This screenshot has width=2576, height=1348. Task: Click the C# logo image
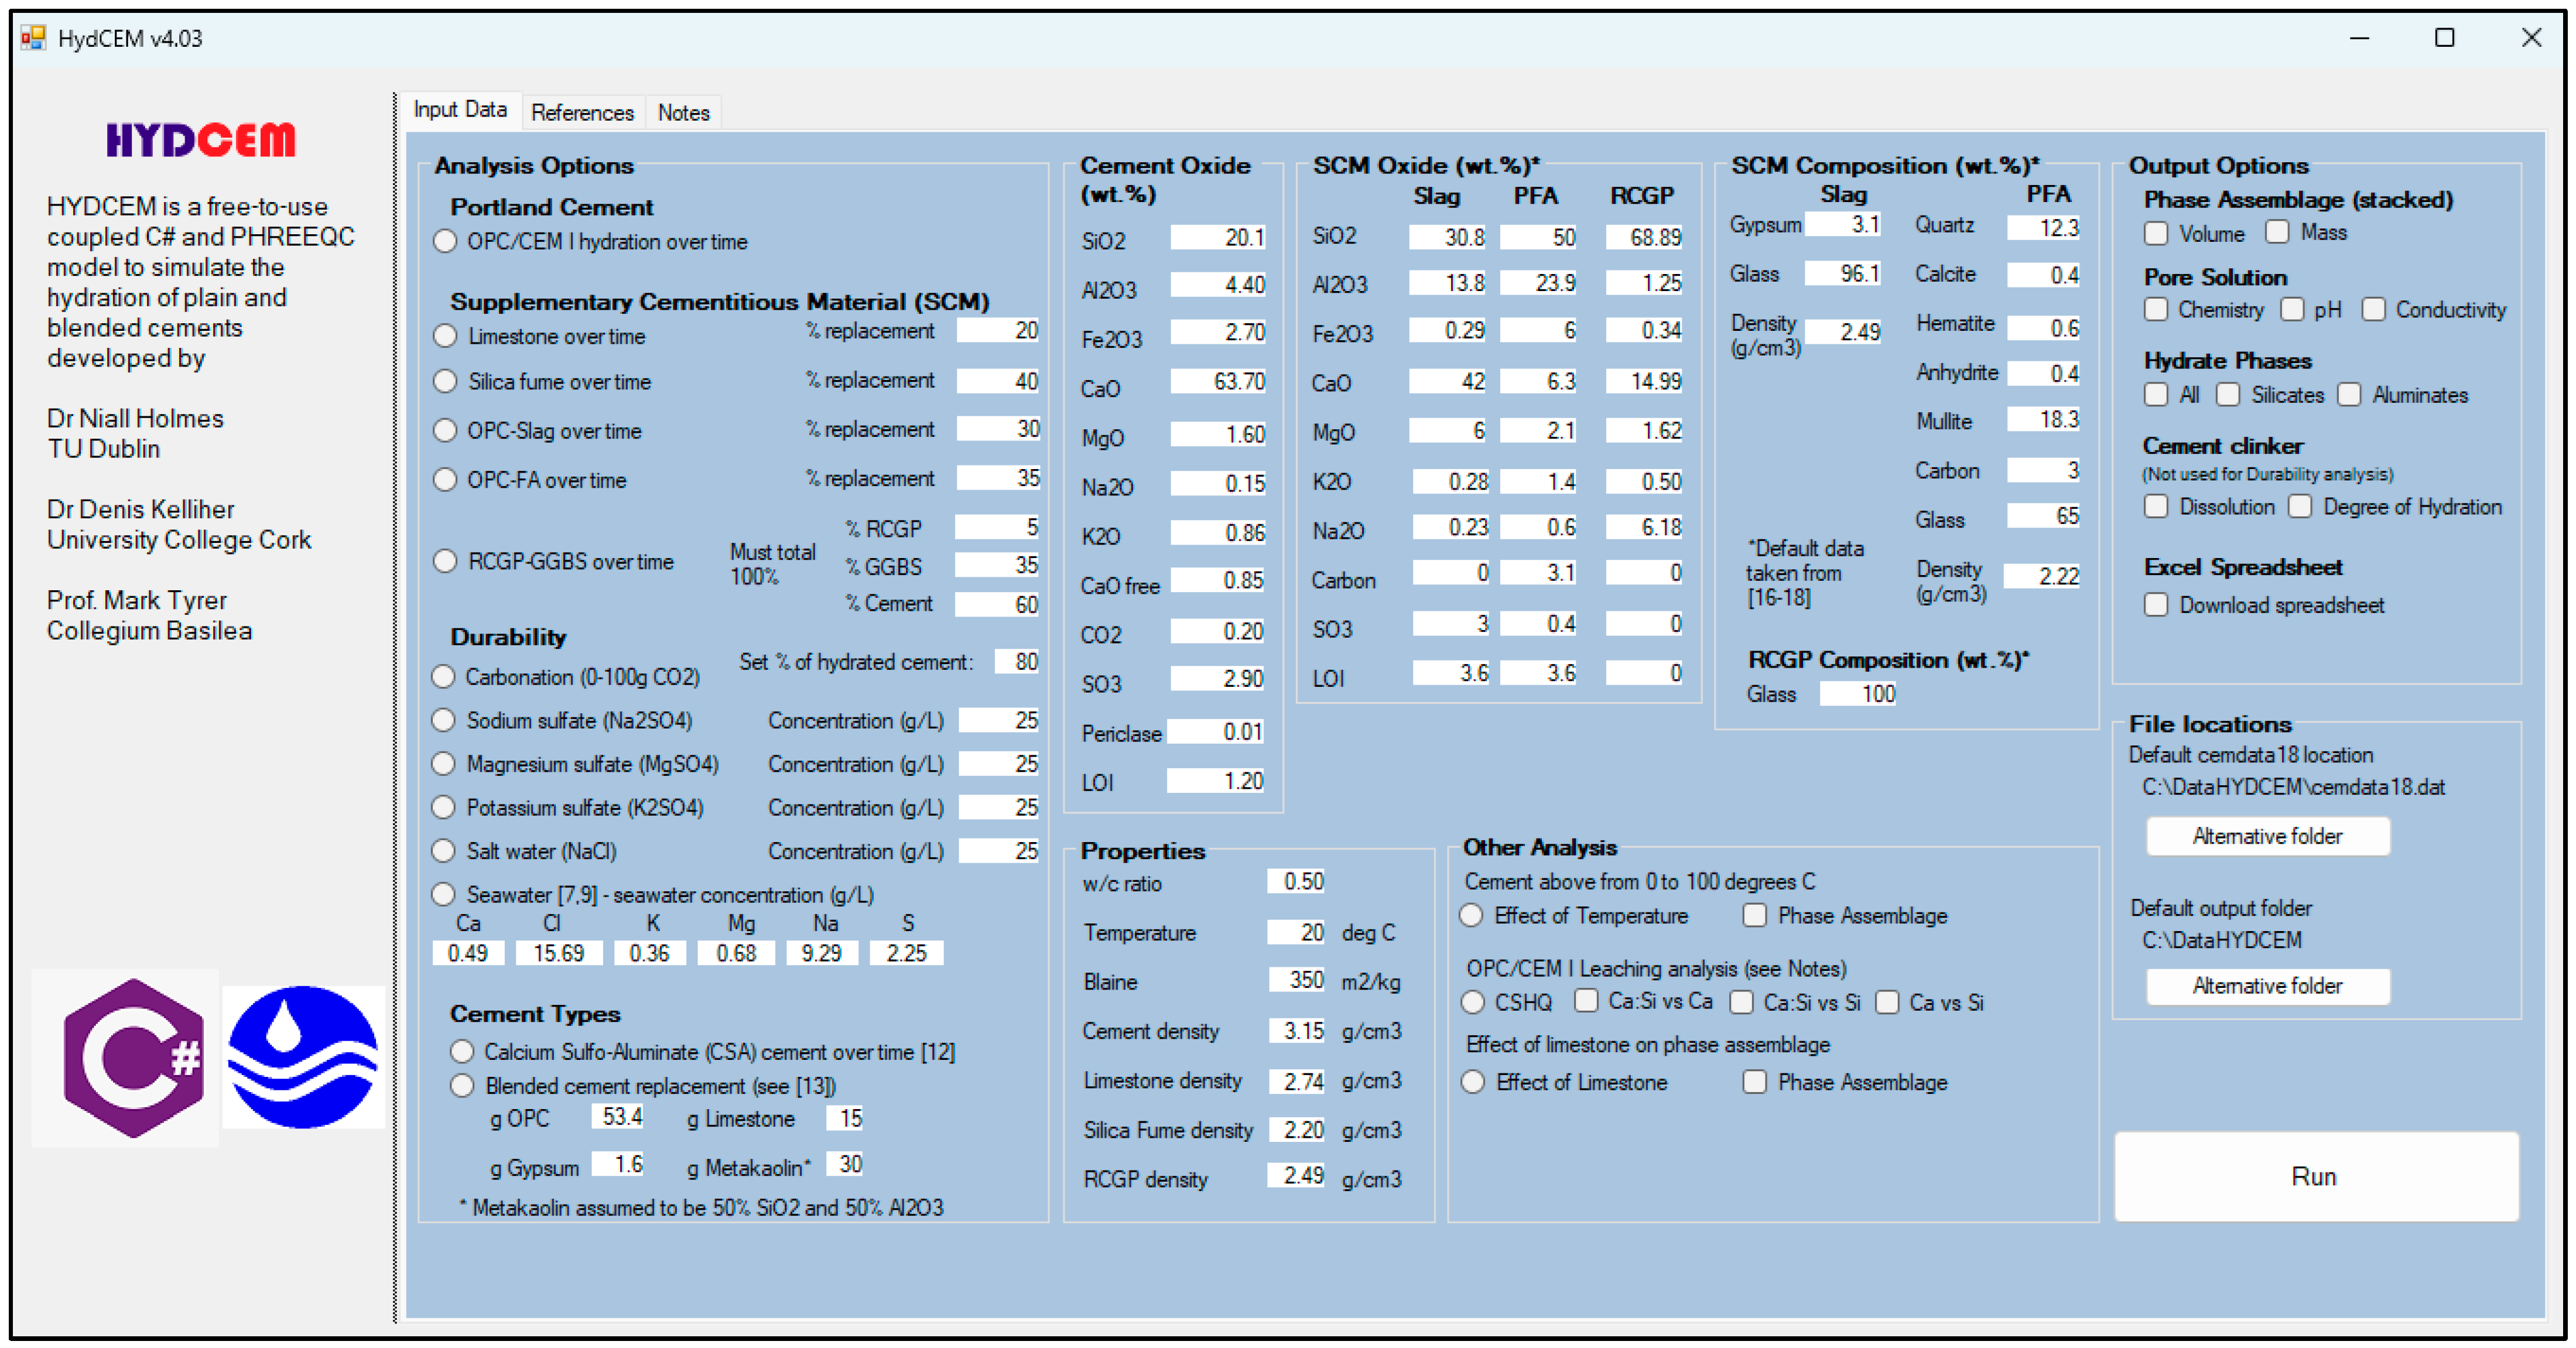pyautogui.click(x=132, y=1058)
